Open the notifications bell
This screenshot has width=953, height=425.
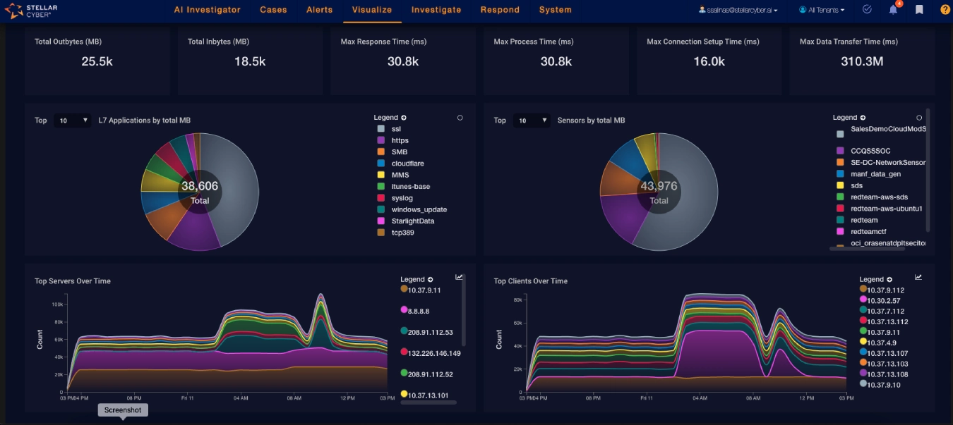[893, 10]
